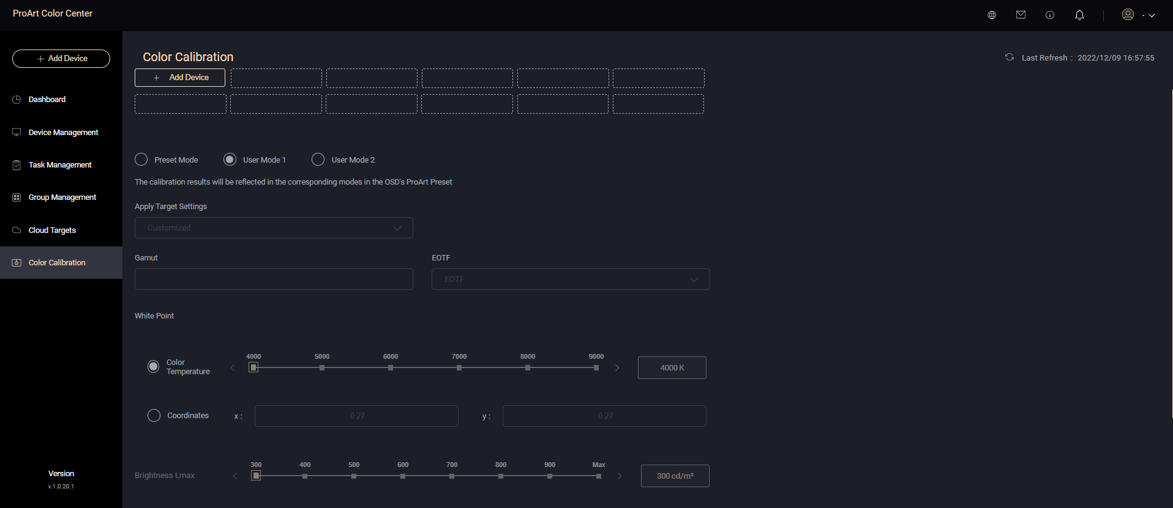Click the color temperature slider handle at 4000
Viewport: 1173px width, 508px height.
pos(253,367)
